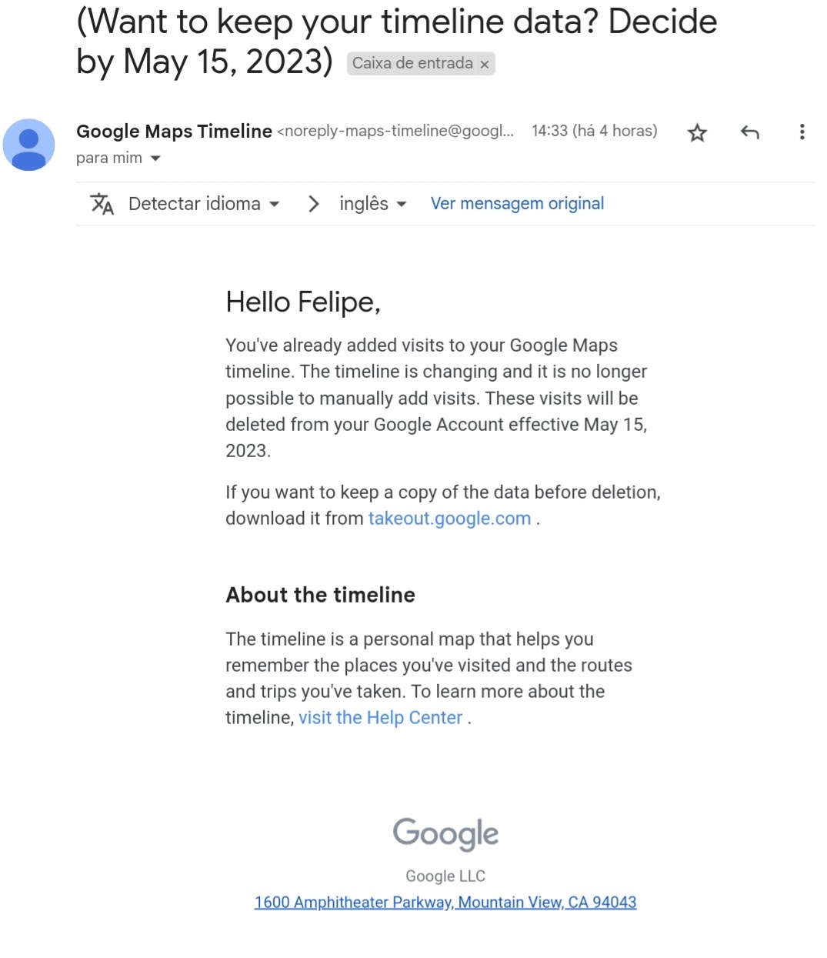The height and width of the screenshot is (958, 827).
Task: Open the three-dot more options menu
Action: click(x=802, y=132)
